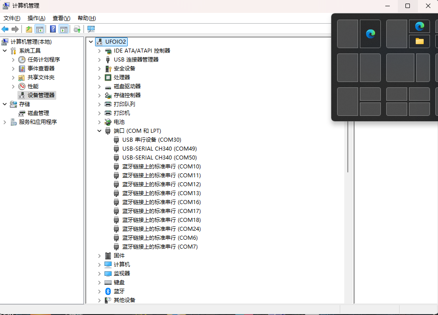Image resolution: width=438 pixels, height=315 pixels.
Task: Select 蓝牙链接上的标准串行 (COM7)
Action: click(x=160, y=247)
